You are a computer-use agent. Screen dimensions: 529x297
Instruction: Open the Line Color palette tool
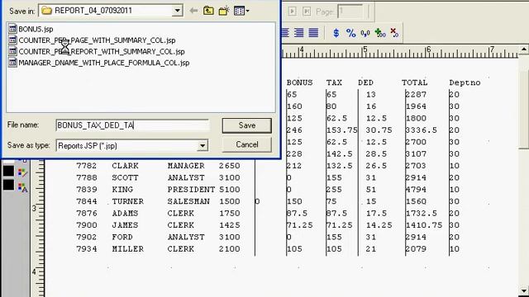pos(22,173)
